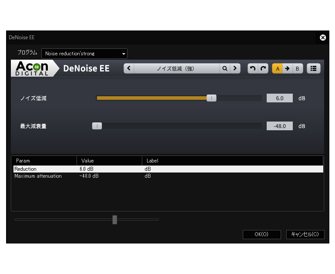Click the -48.0 dB value cell
This screenshot has height=274, width=335.
89,176
